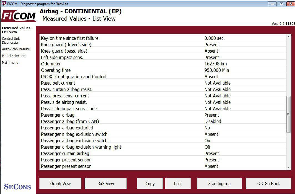Print the measured values list
This screenshot has width=295, height=194.
pos(178,183)
